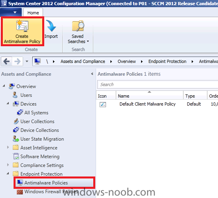This screenshot has width=218, height=198.
Task: Click Endpoint Protection breadcrumb segment
Action: [167, 61]
